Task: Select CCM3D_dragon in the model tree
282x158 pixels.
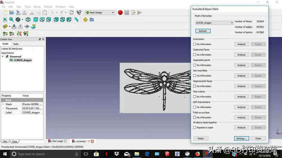Action: [x=23, y=60]
